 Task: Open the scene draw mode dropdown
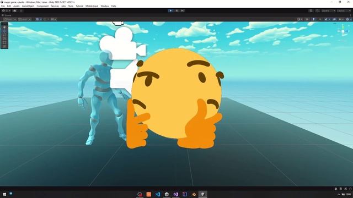[x=299, y=19]
